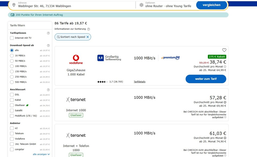257x157 pixels.
Task: Open Tarifdetails link for GigaZuhause
Action: point(139,82)
